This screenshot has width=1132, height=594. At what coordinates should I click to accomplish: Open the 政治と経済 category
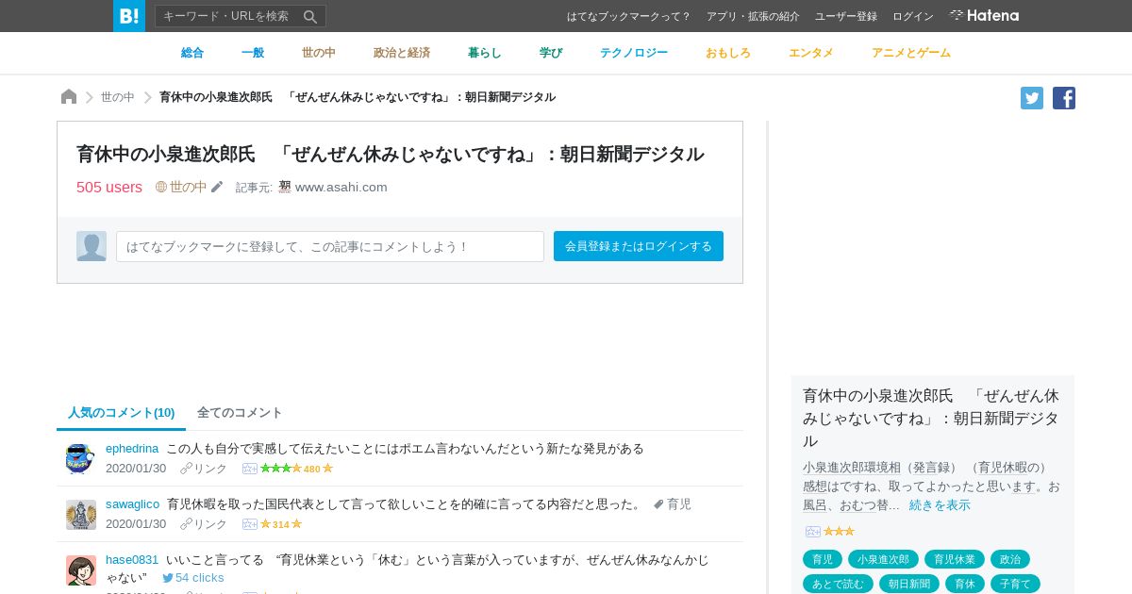point(402,53)
